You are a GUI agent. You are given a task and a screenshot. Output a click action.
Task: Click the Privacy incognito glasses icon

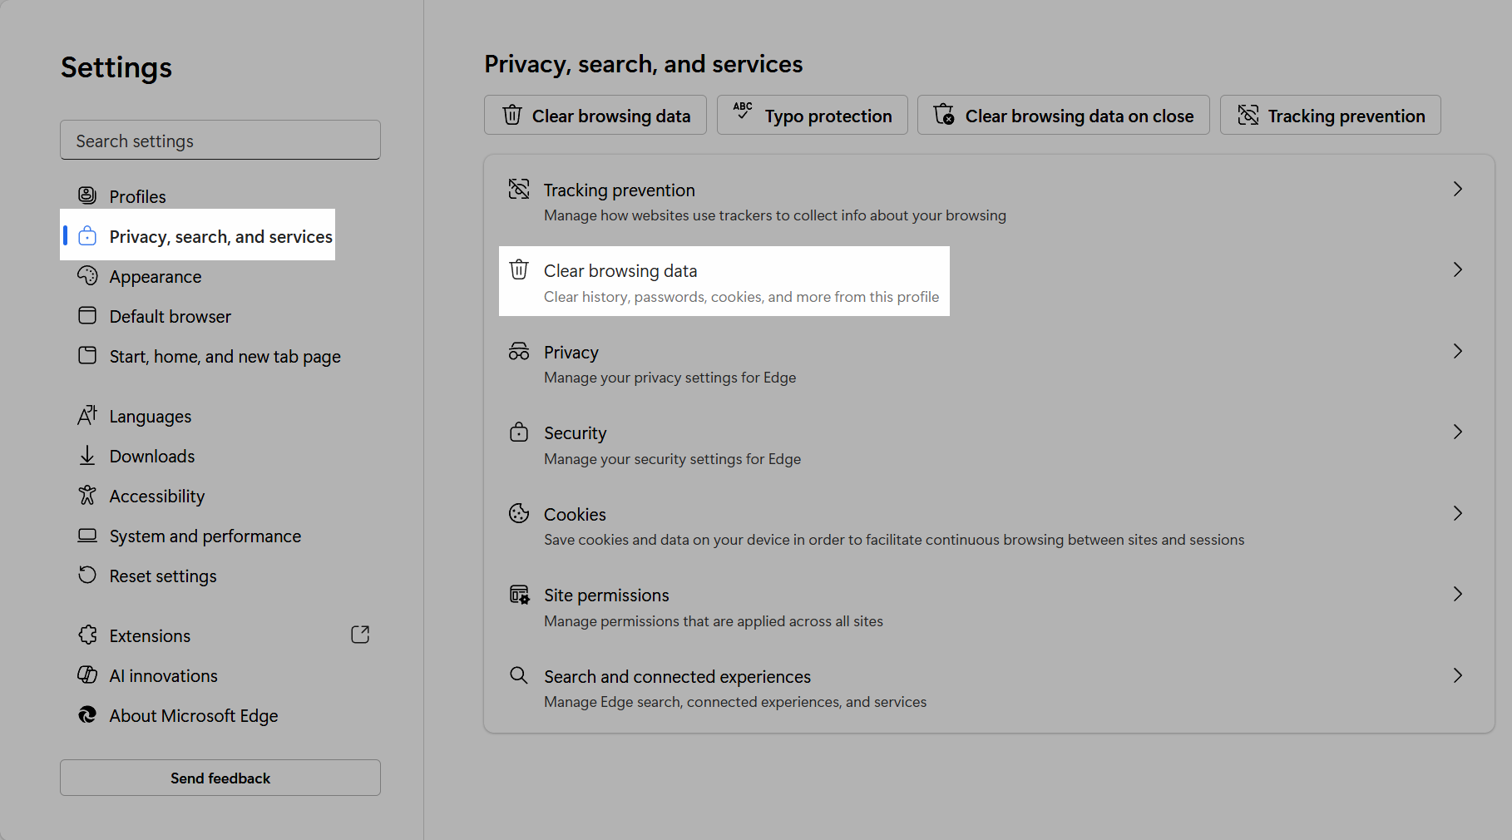(x=519, y=351)
